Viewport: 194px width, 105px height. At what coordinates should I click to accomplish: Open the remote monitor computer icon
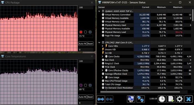click(x=131, y=99)
